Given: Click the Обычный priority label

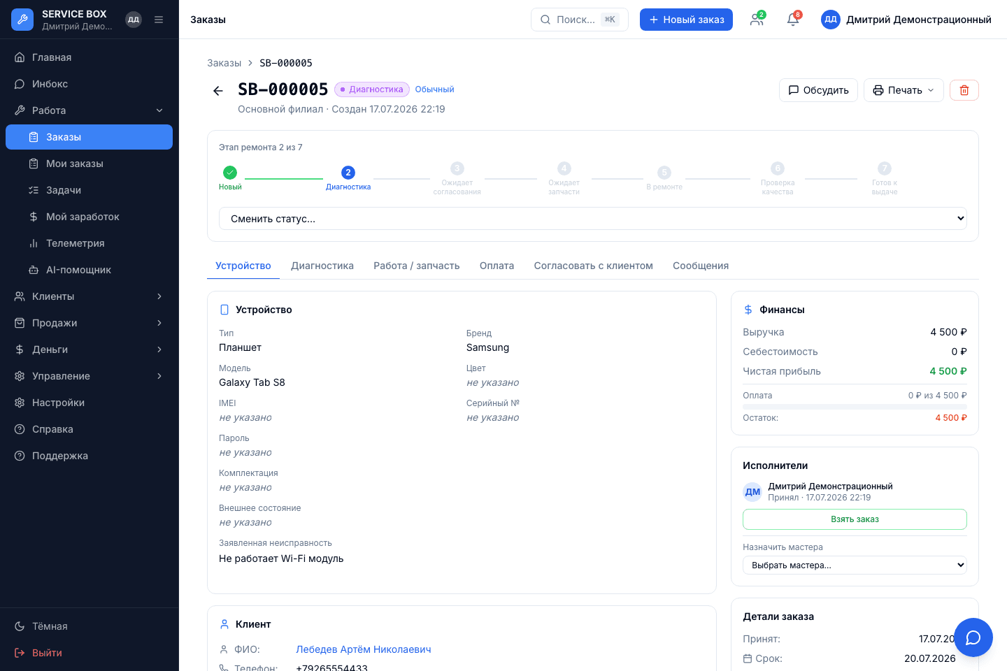Looking at the screenshot, I should click(435, 89).
